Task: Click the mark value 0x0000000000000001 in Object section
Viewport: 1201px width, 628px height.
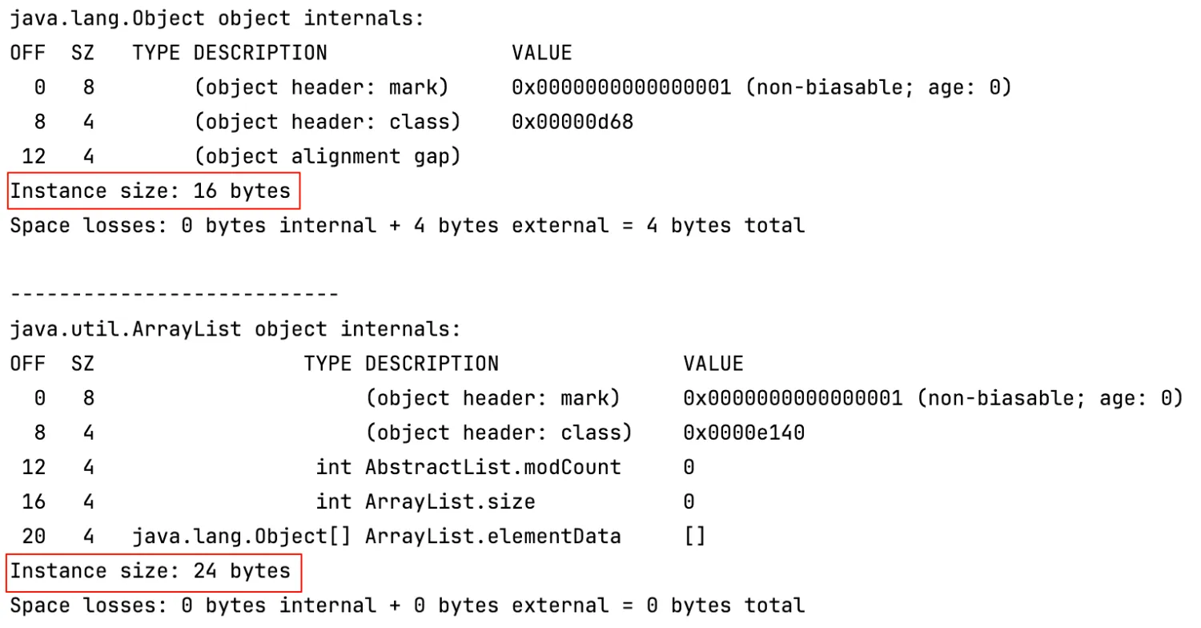Action: pyautogui.click(x=621, y=87)
